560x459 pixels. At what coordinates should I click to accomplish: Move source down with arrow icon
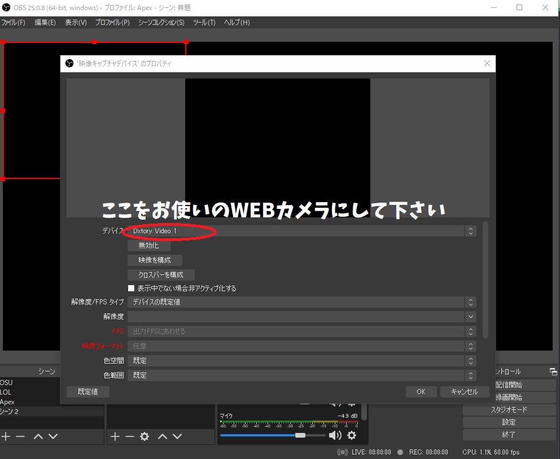[x=177, y=436]
